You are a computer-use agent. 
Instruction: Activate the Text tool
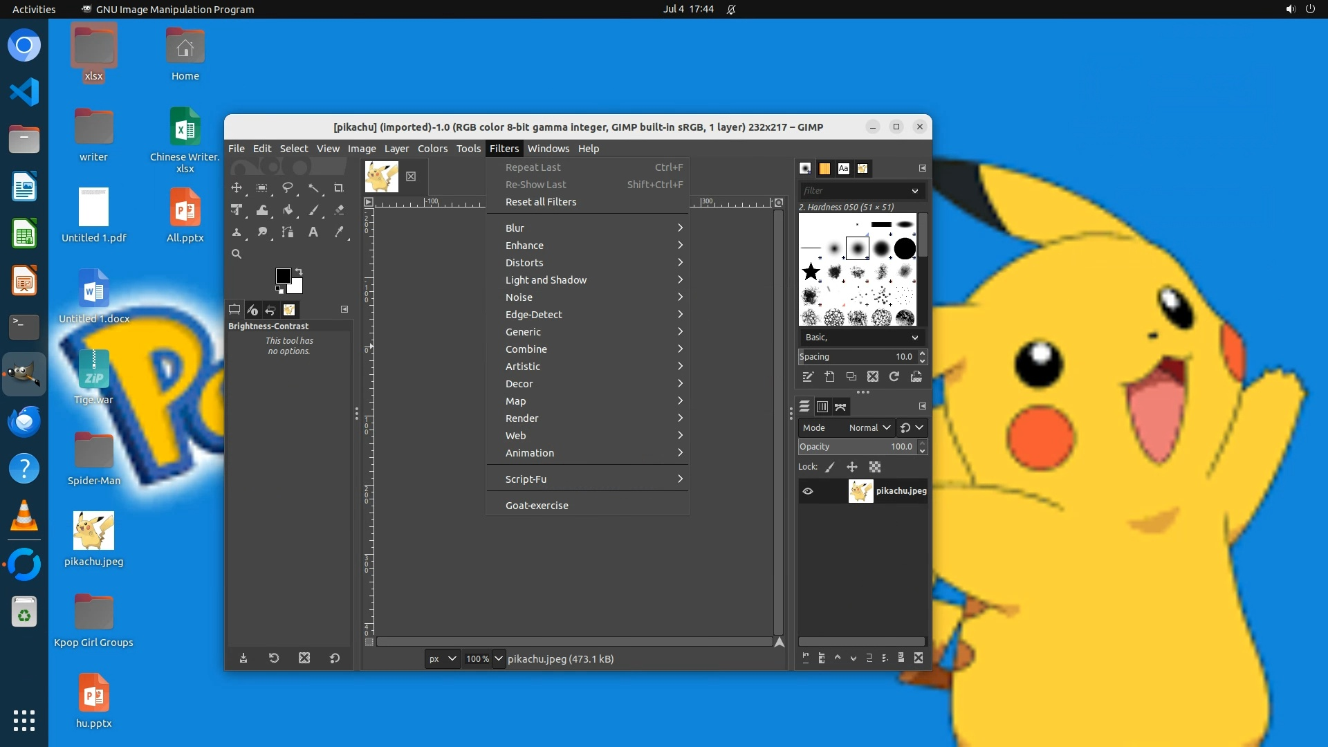313,232
